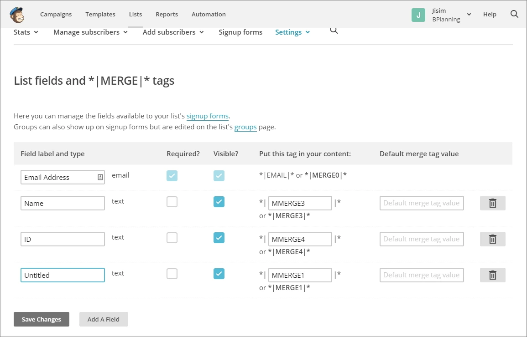527x337 pixels.
Task: Open the Reports menu item
Action: point(167,14)
